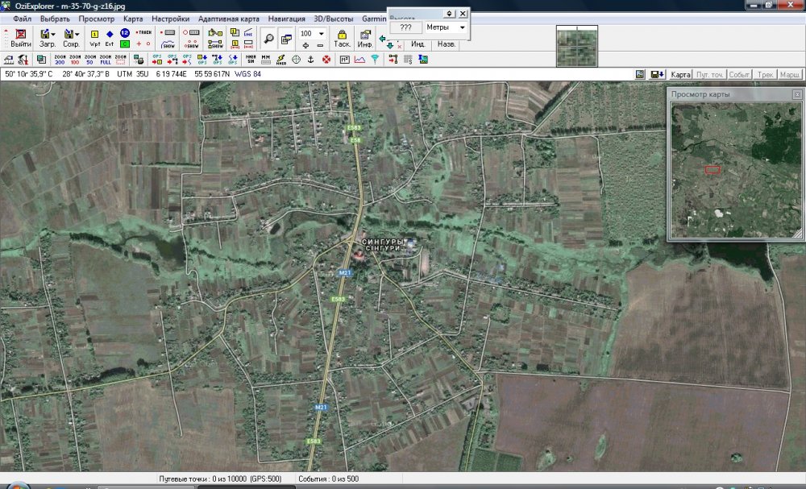Click the LINE distance tool icon

(x=248, y=33)
